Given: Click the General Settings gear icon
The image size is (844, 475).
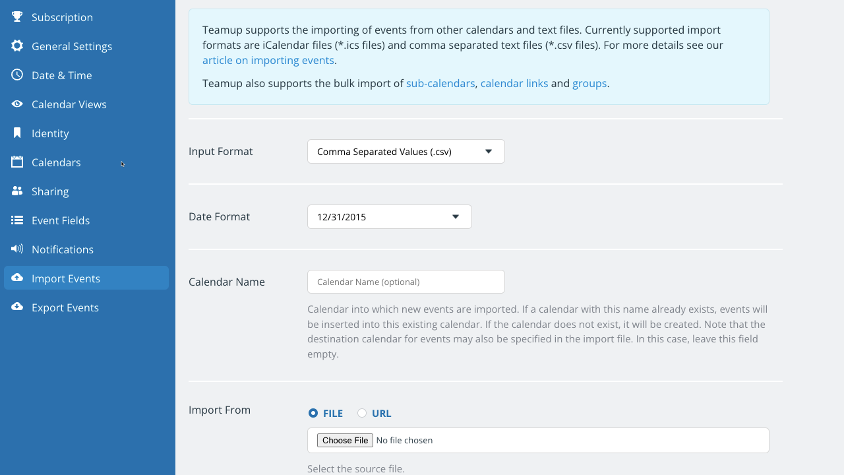Looking at the screenshot, I should (x=17, y=46).
